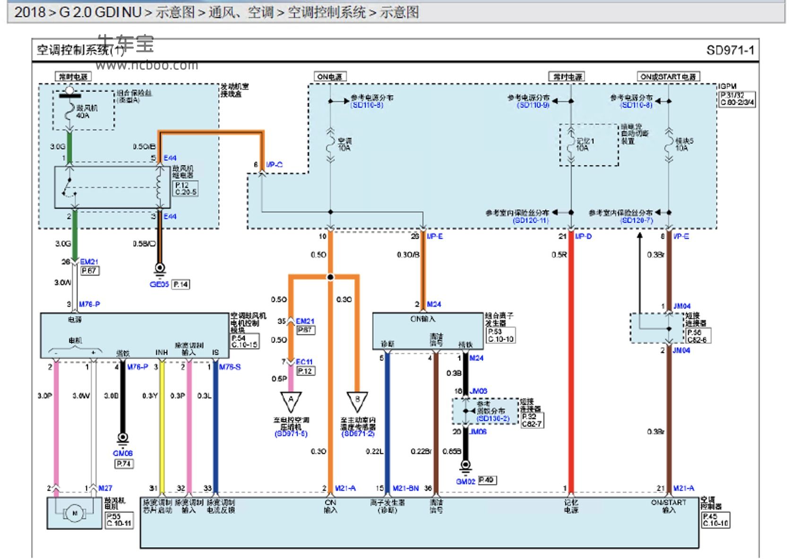Screen dimensions: 792x559
Task: Click the ON电源 power label
Action: click(x=330, y=76)
